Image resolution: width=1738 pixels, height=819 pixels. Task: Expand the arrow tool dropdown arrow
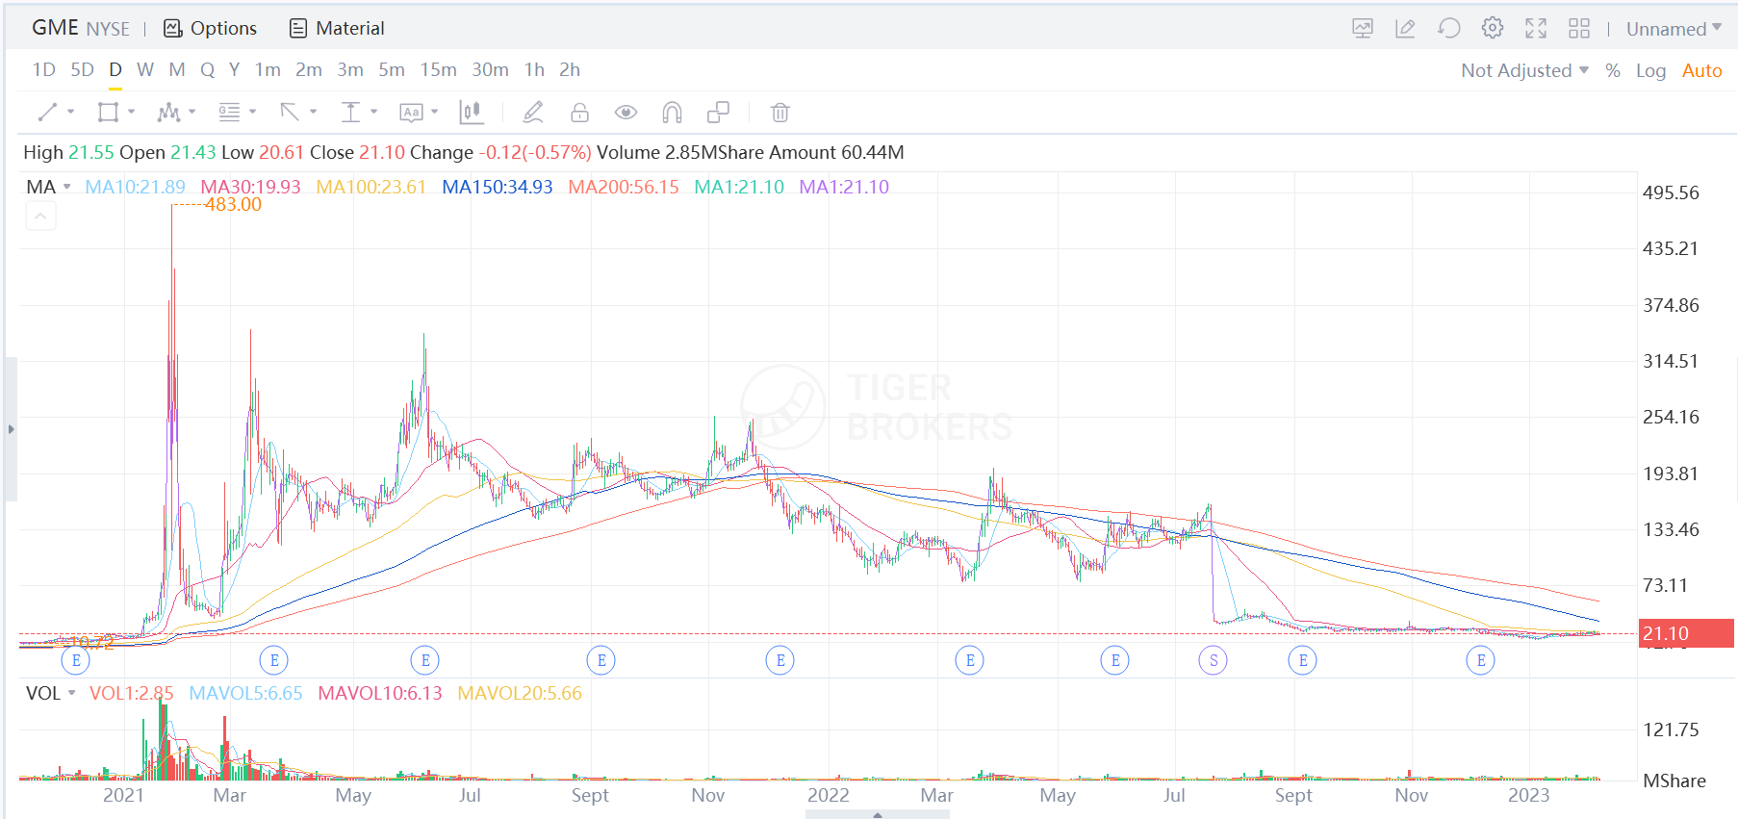[313, 112]
